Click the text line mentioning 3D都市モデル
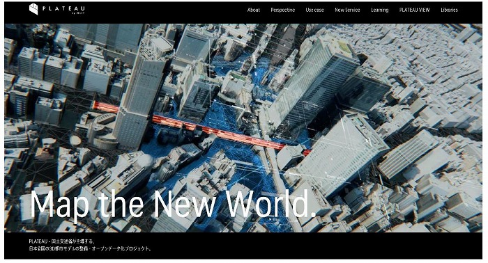Image resolution: width=488 pixels, height=263 pixels. 90,248
